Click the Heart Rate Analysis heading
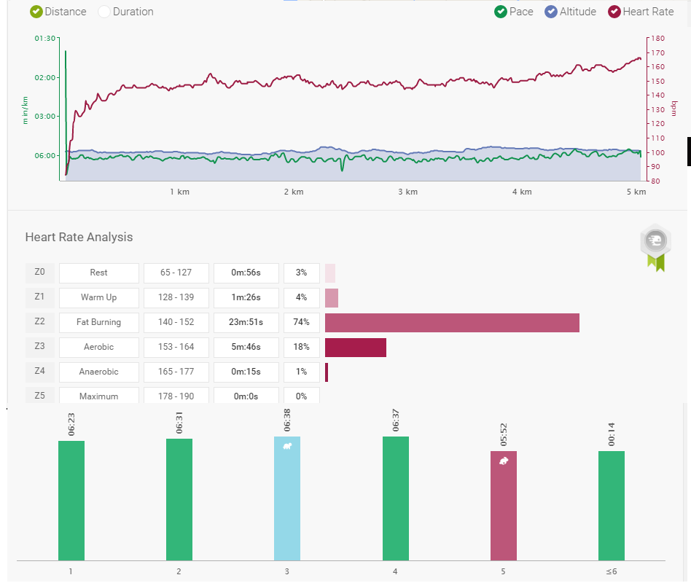The width and height of the screenshot is (691, 583). click(x=79, y=237)
